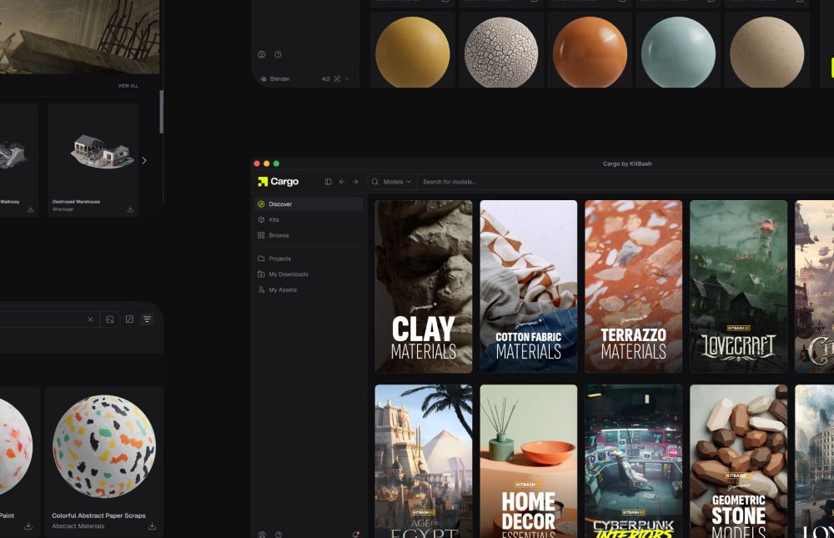Go back with the left arrow
834x538 pixels.
pos(342,182)
